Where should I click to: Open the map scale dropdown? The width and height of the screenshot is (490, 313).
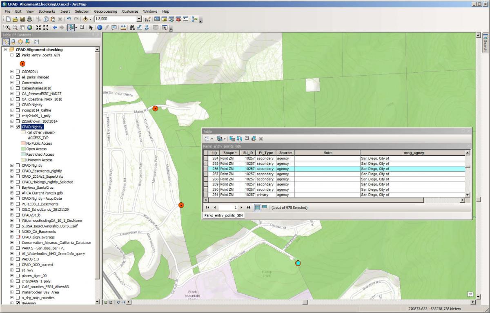click(x=139, y=19)
